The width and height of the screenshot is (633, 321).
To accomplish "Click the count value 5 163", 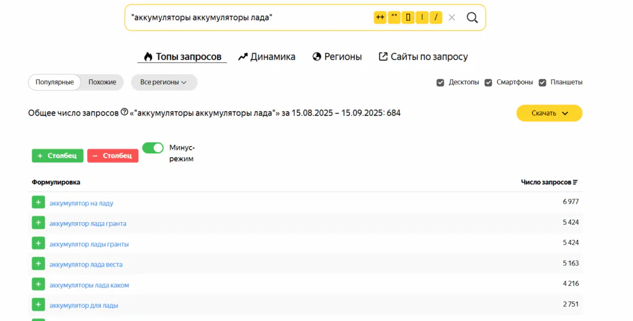I will [571, 263].
